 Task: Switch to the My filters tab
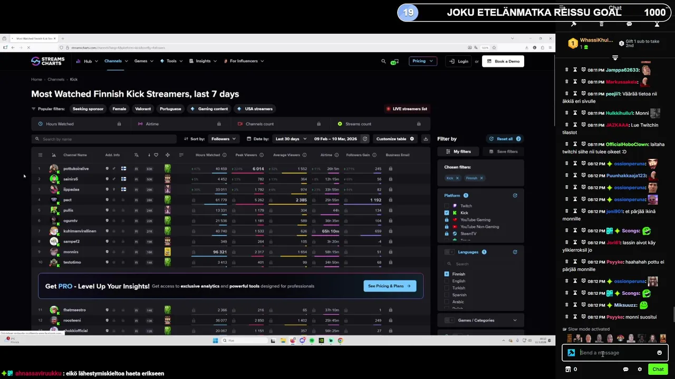click(x=458, y=152)
